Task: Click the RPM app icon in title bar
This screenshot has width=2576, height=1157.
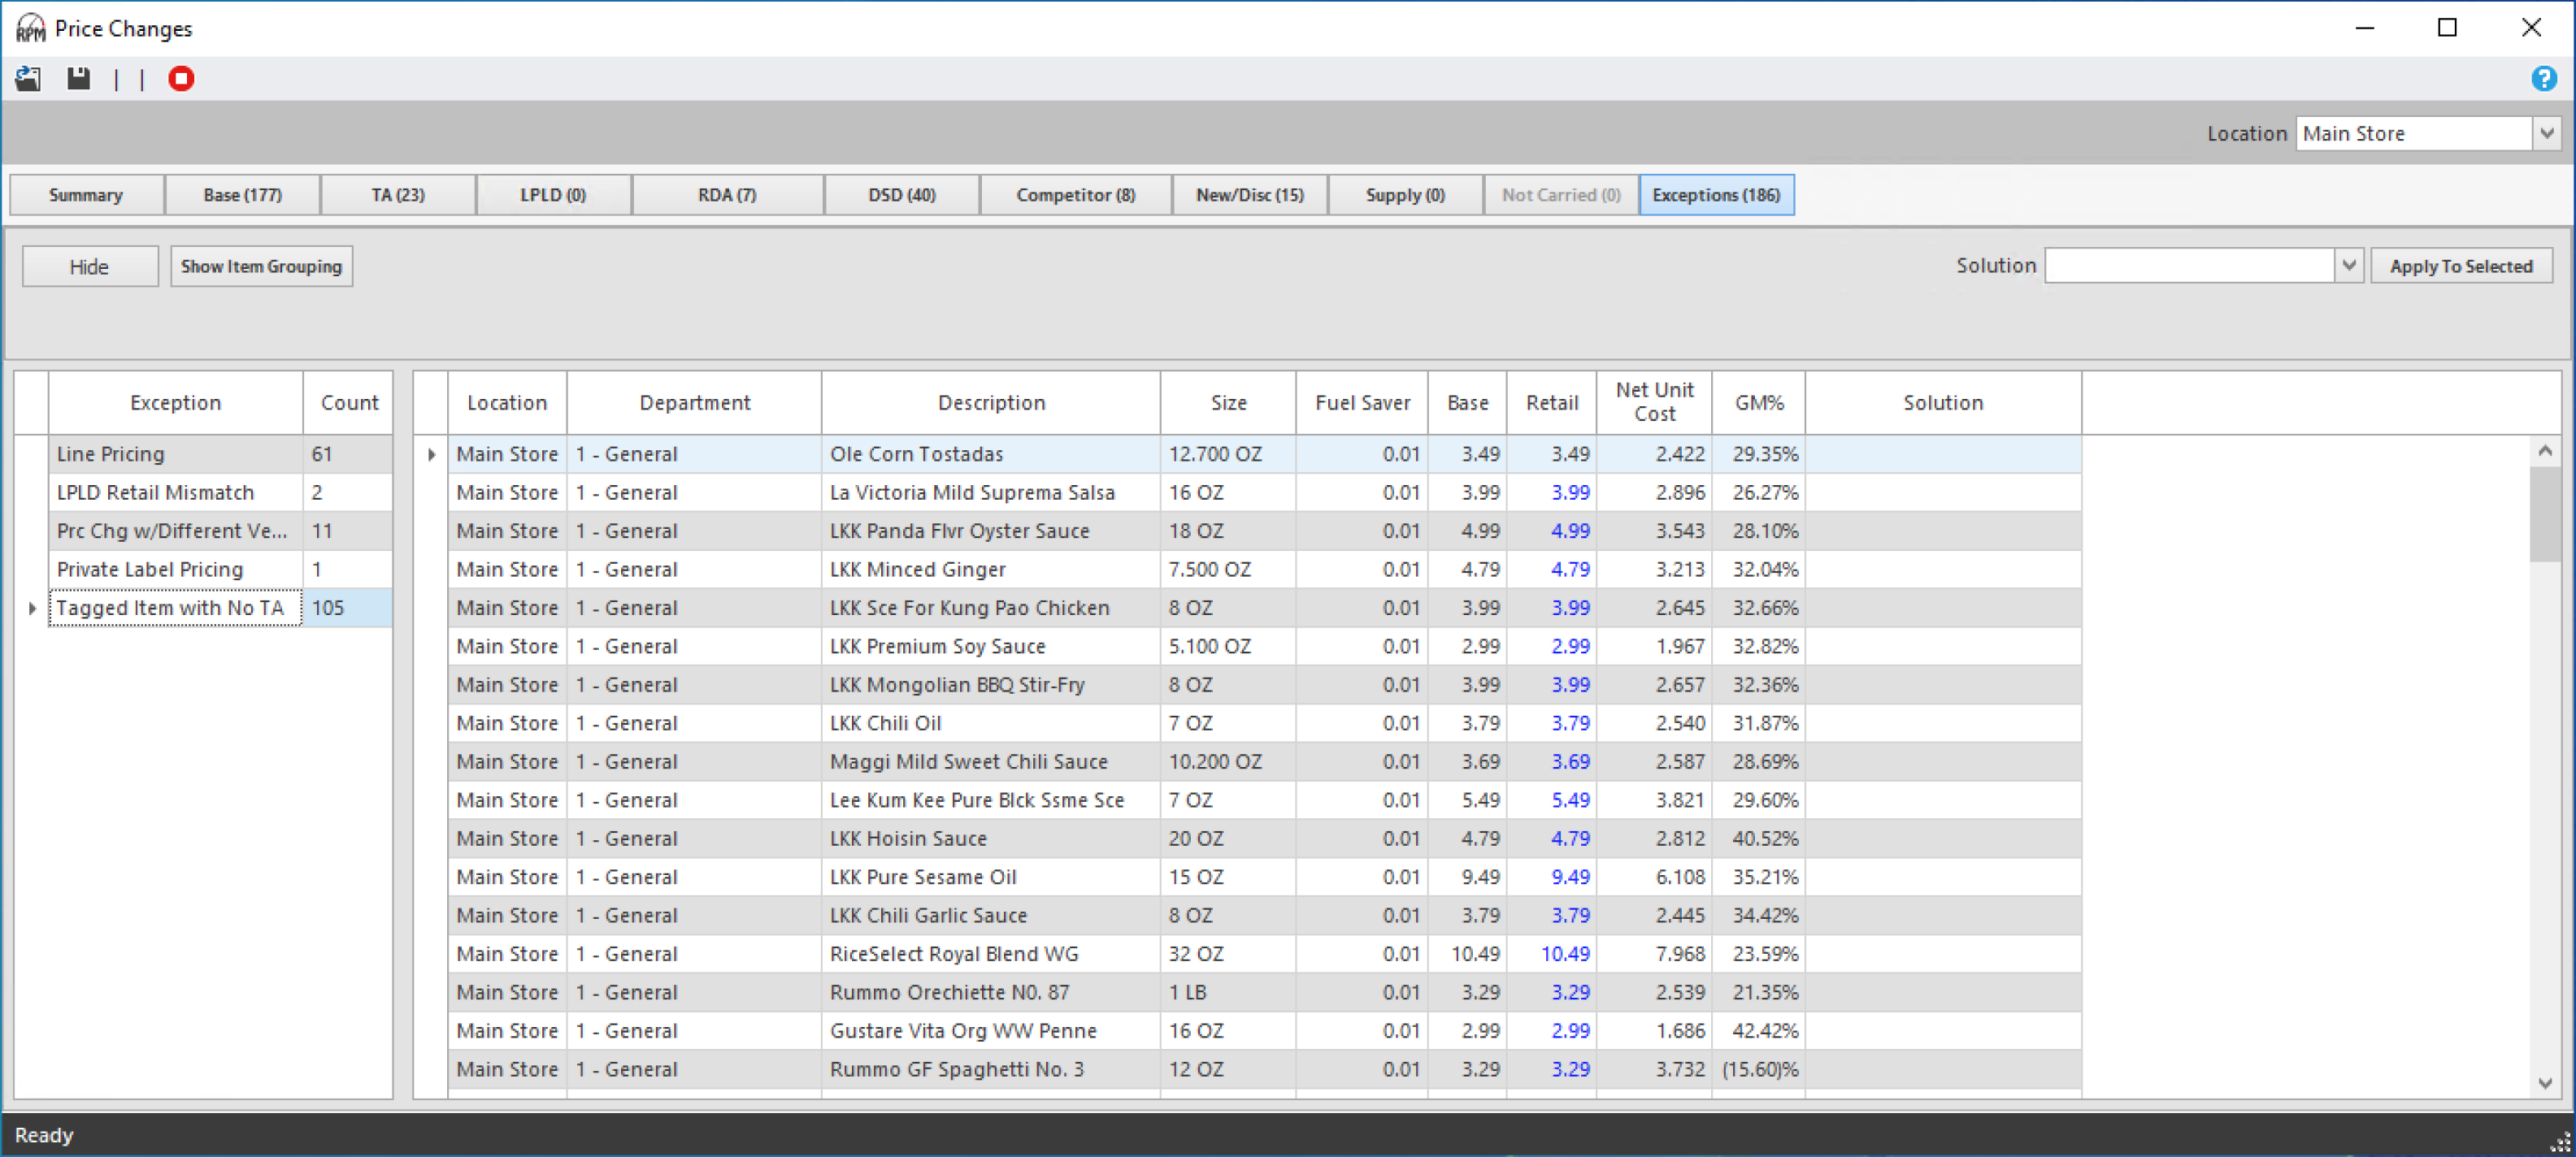Action: [30, 28]
